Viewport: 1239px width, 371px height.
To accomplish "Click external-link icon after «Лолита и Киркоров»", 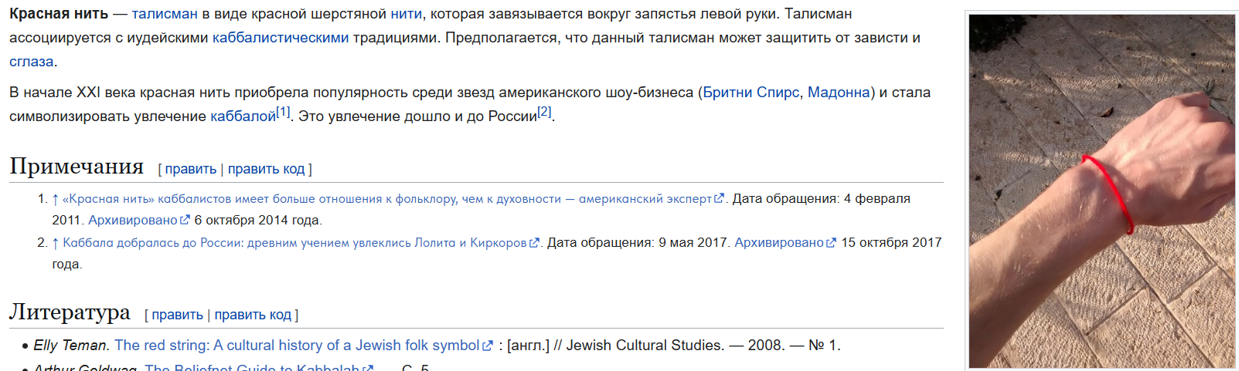I will [534, 243].
